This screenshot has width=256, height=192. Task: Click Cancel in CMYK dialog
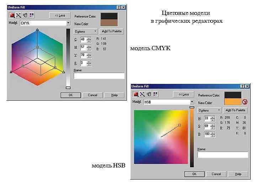click(x=92, y=95)
